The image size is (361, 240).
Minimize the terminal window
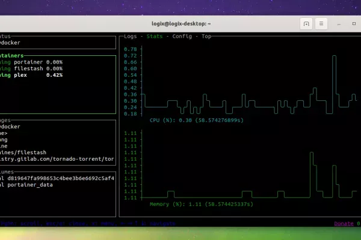click(x=339, y=24)
